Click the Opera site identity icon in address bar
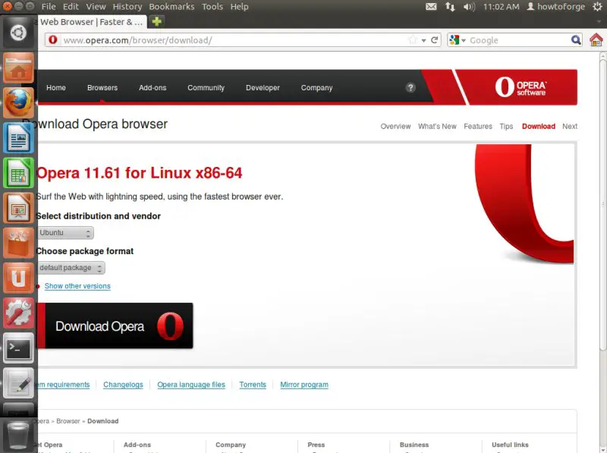607x453 pixels. pyautogui.click(x=53, y=40)
